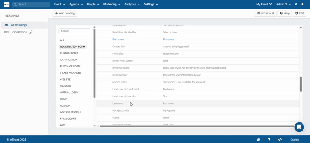Click the My Agenda title row
Viewport: 310px width, 143px height.
click(x=198, y=110)
